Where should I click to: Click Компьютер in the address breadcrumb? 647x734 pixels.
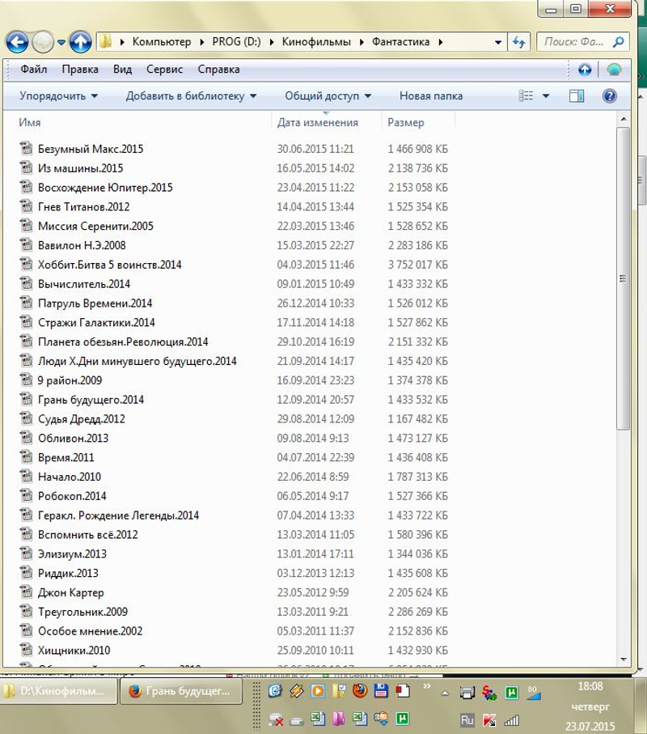162,42
